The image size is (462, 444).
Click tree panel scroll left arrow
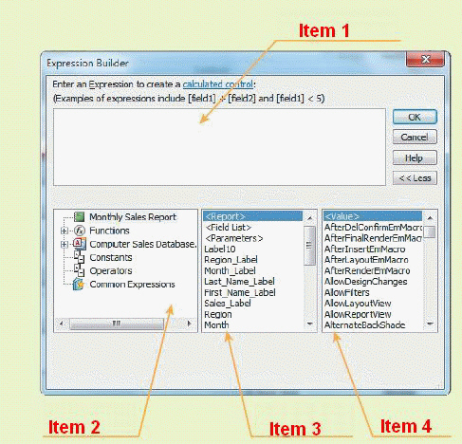[62, 324]
